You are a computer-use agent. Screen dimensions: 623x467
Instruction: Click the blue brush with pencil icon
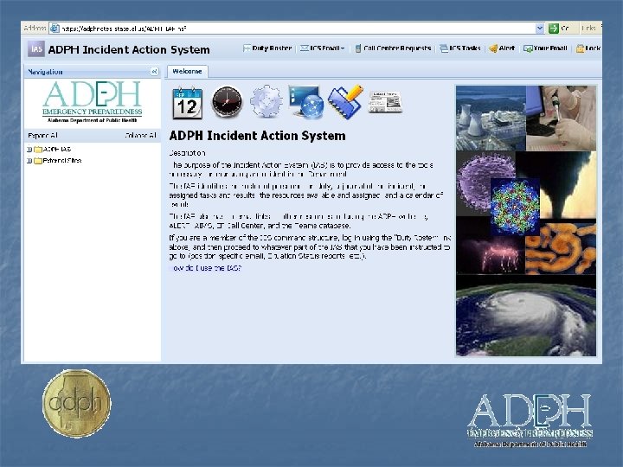click(345, 102)
